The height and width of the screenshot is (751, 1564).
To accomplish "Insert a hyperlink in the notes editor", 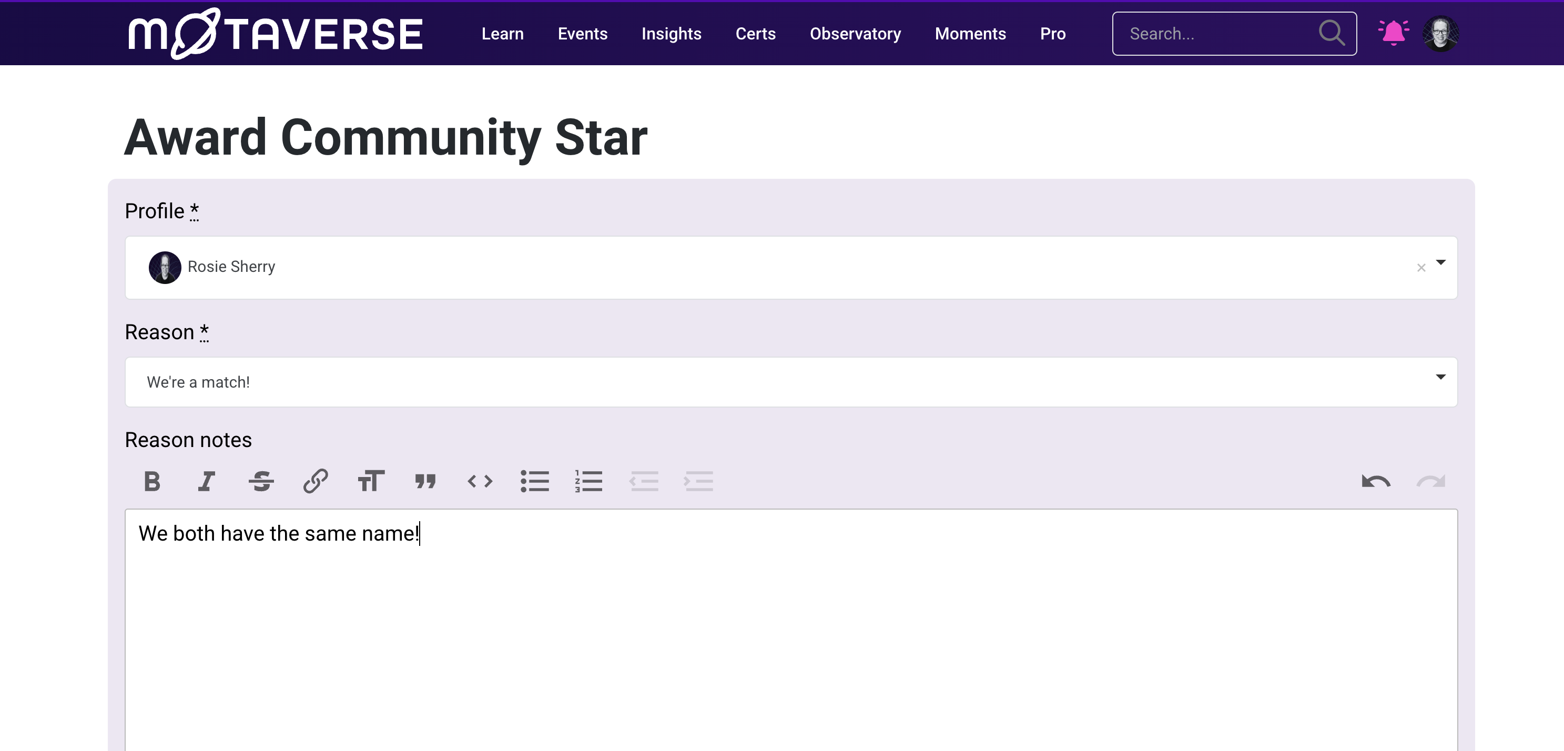I will [x=315, y=481].
